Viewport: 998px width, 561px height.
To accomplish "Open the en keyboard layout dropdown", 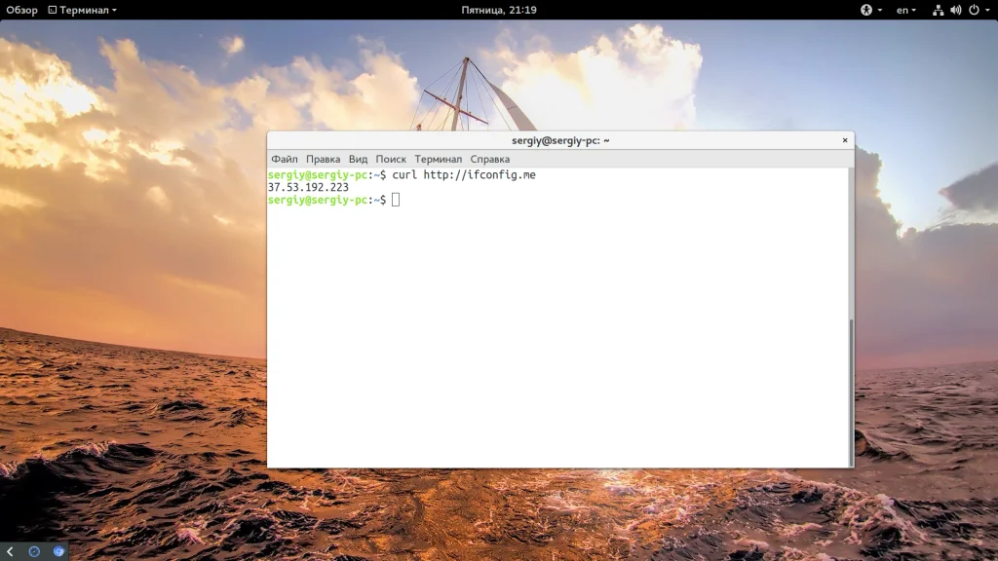I will (905, 10).
